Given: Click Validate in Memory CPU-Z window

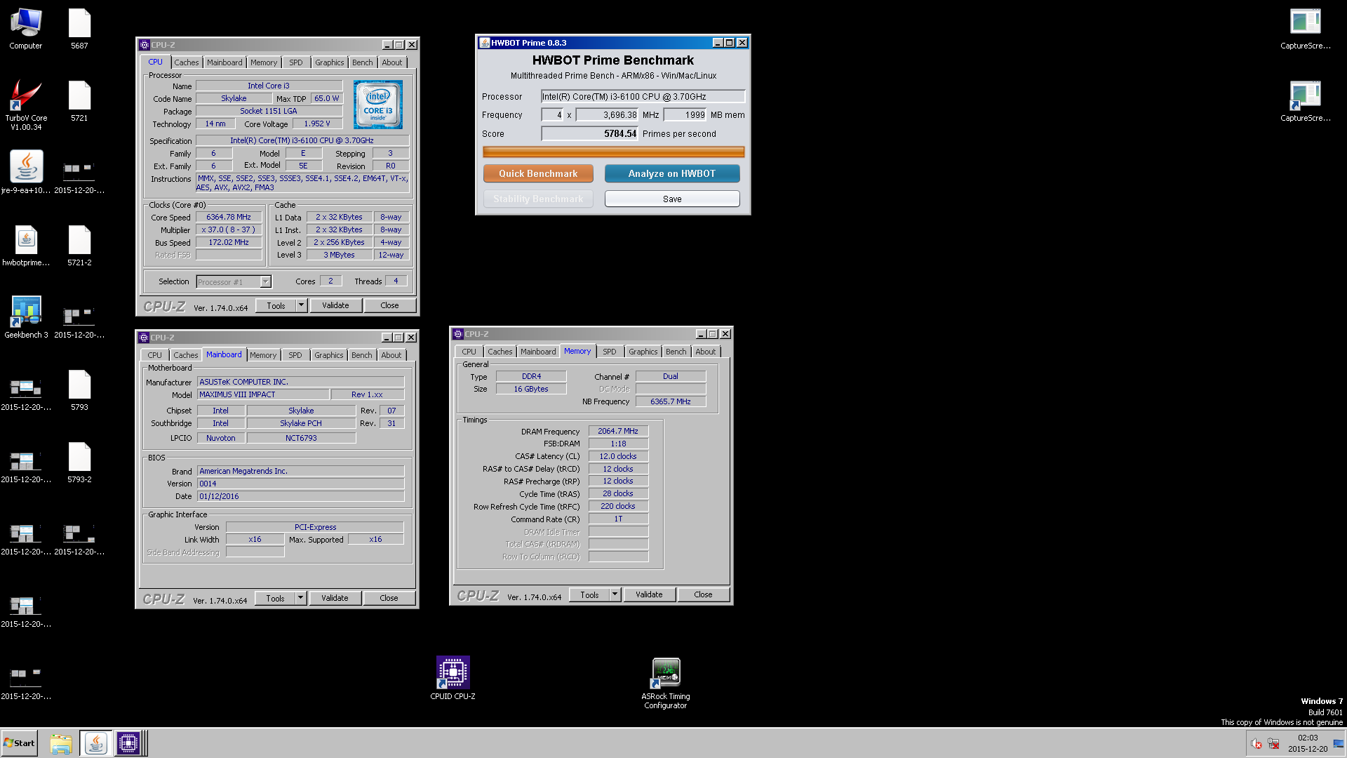Looking at the screenshot, I should click(x=649, y=594).
